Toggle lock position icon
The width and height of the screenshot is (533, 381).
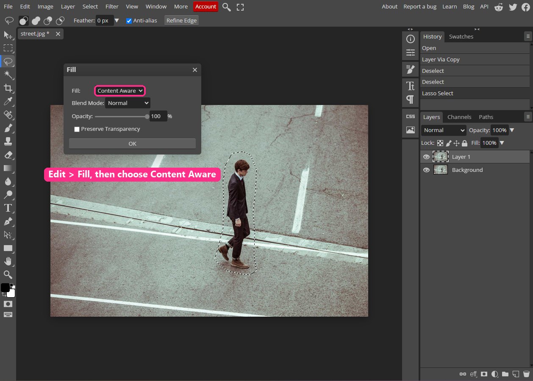coord(456,143)
